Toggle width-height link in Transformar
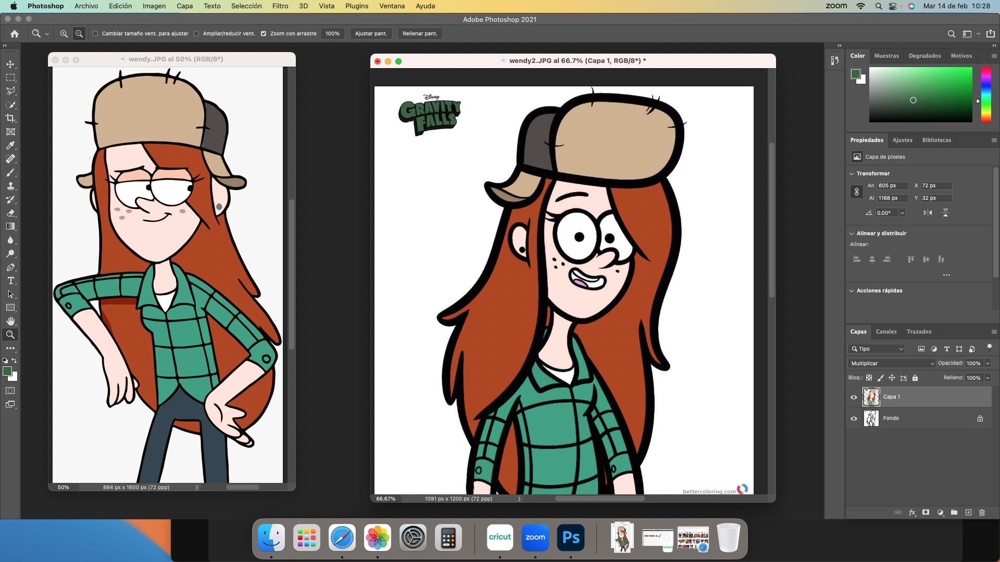Image resolution: width=1000 pixels, height=562 pixels. click(x=856, y=192)
